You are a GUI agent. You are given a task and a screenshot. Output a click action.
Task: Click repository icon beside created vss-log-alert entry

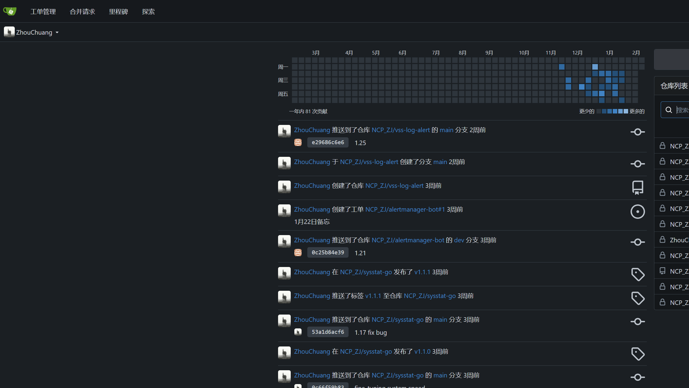coord(637,188)
